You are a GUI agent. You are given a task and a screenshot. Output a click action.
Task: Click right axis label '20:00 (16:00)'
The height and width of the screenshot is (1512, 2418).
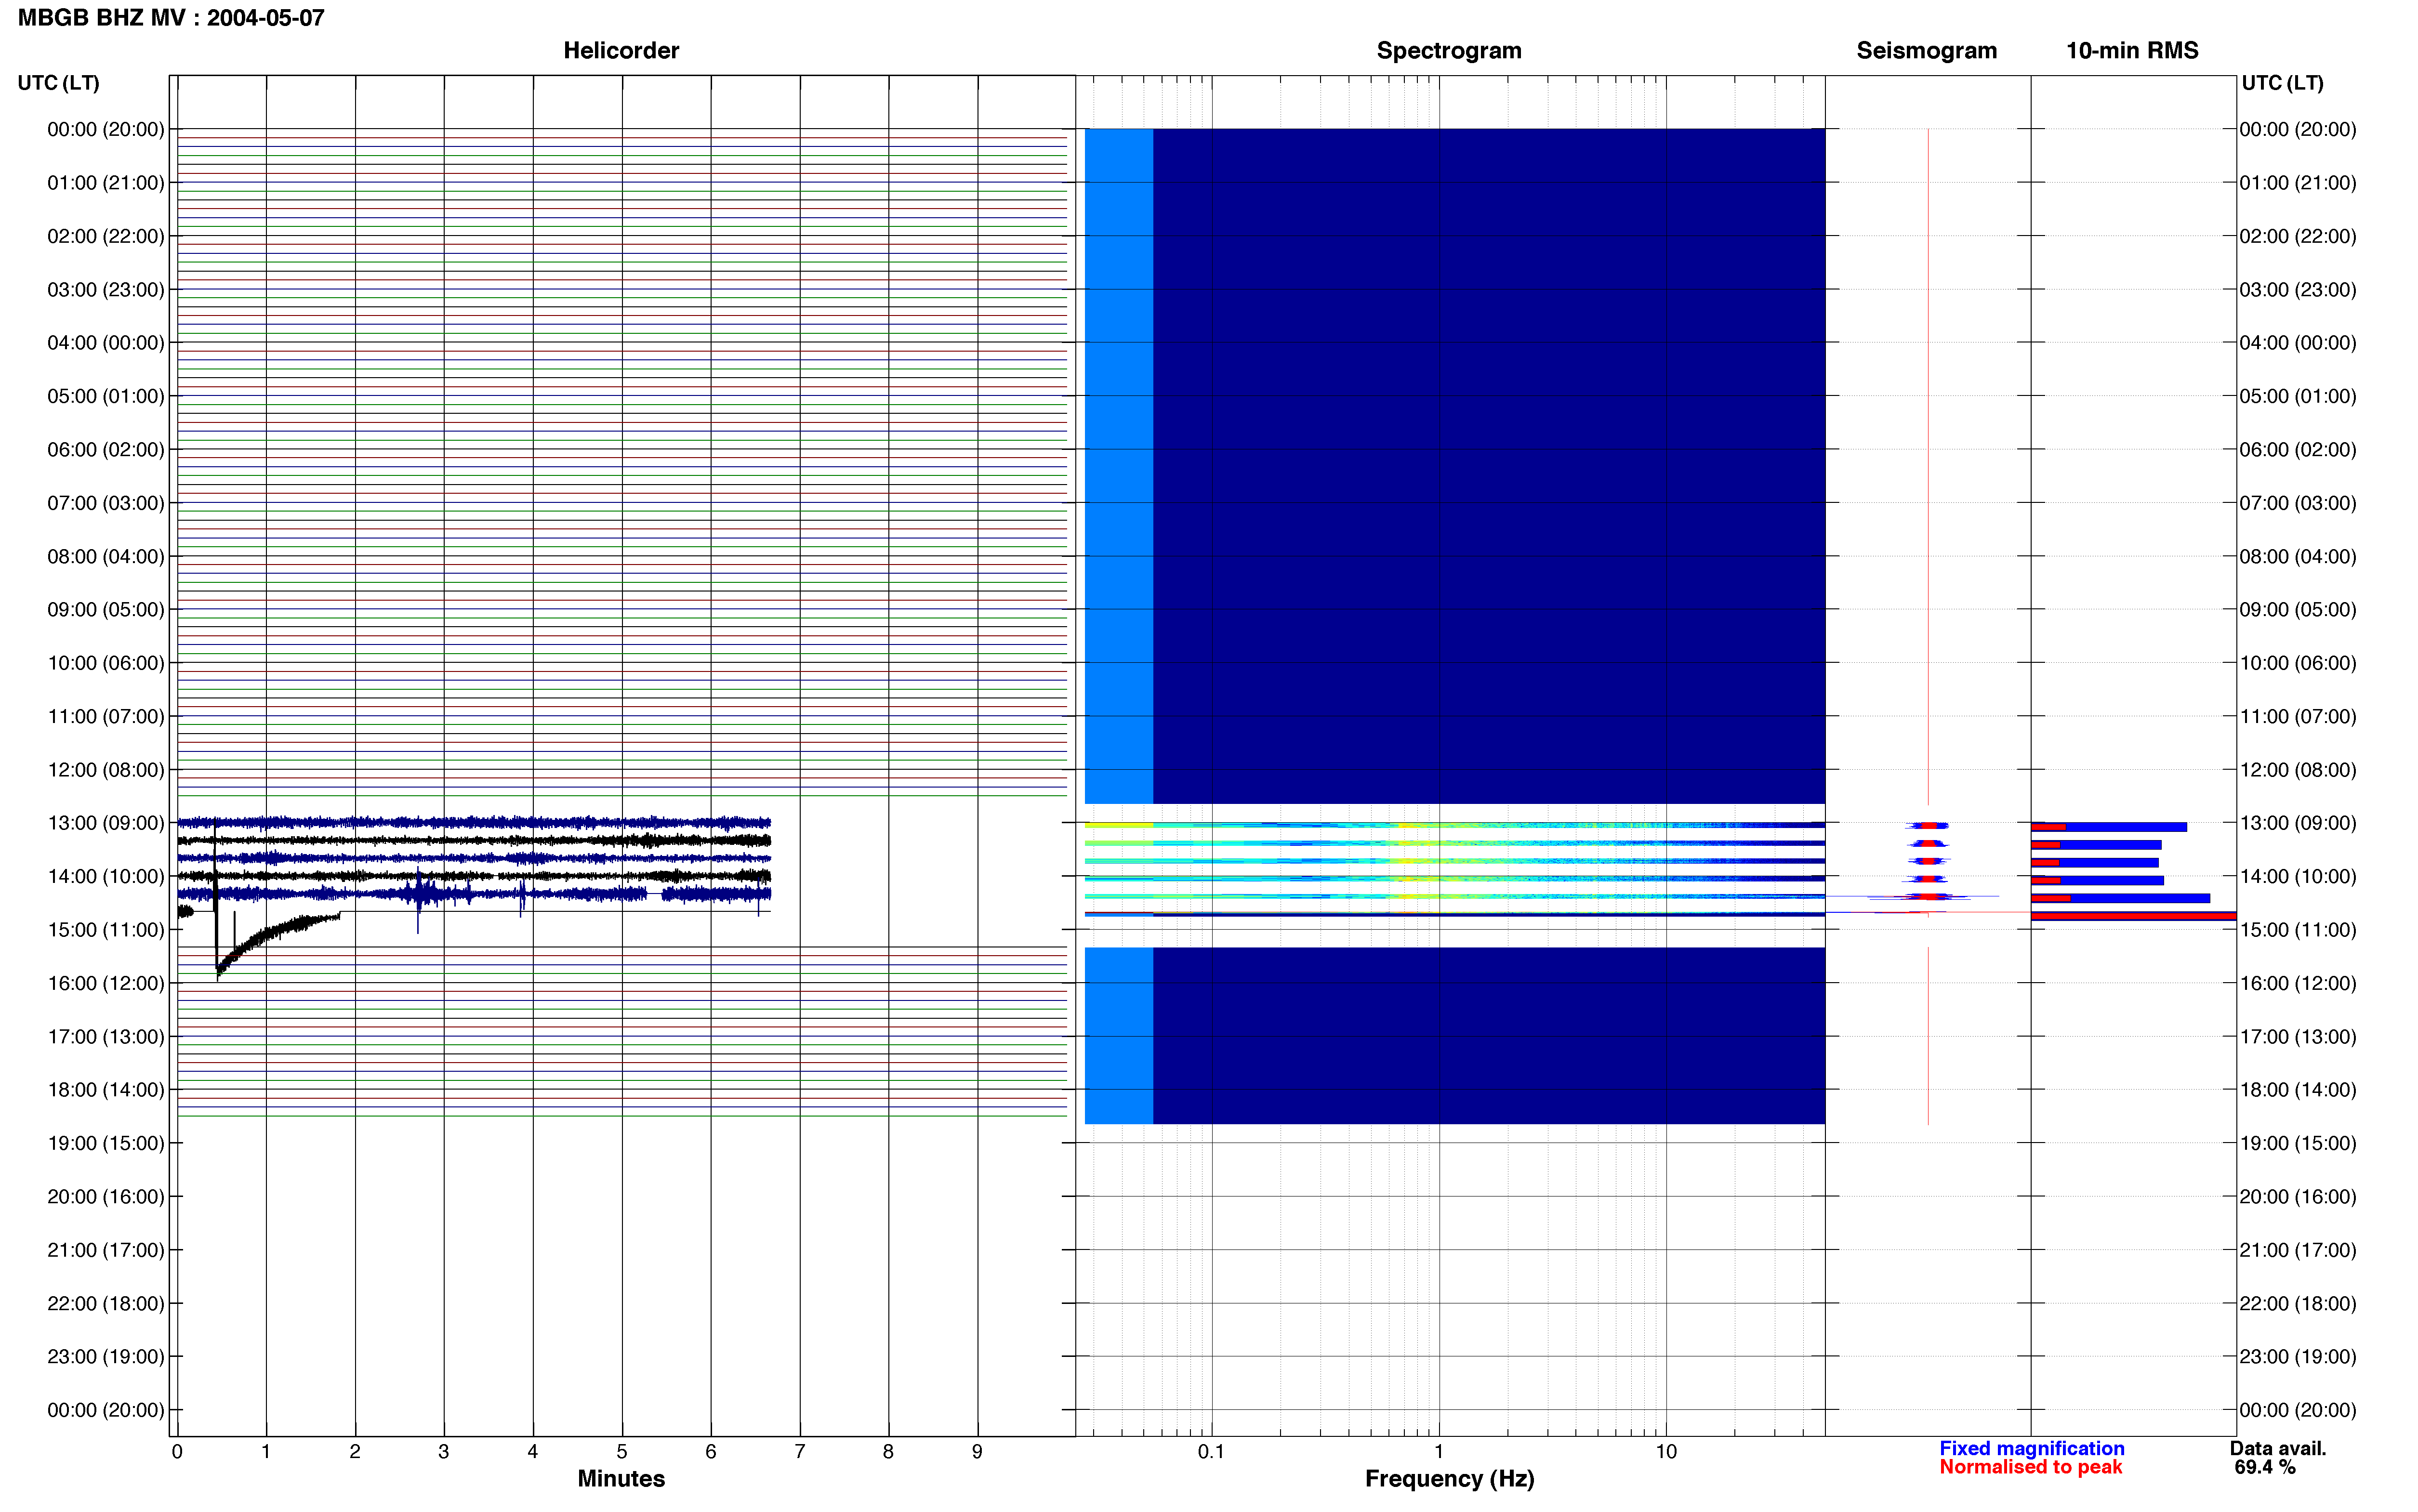pos(2298,1197)
